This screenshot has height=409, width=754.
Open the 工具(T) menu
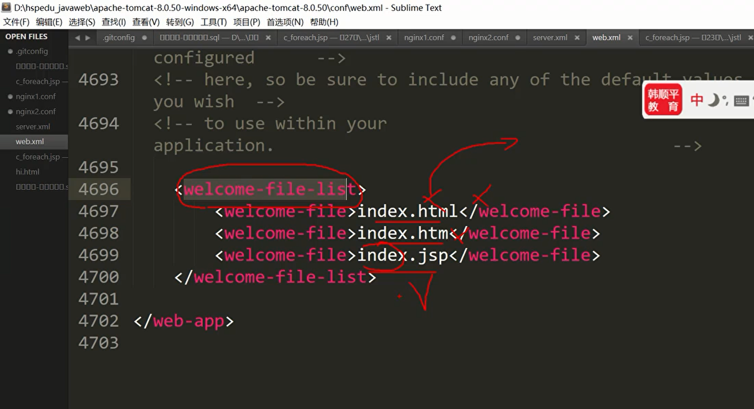click(213, 22)
